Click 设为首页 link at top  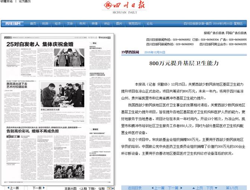[25, 2]
